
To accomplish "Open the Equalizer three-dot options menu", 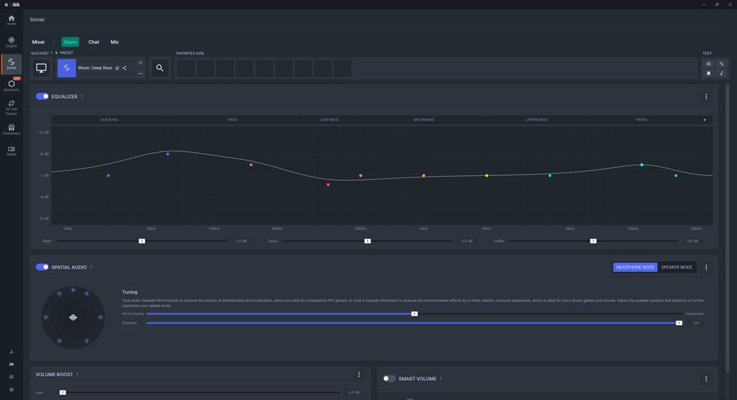I will (x=706, y=97).
